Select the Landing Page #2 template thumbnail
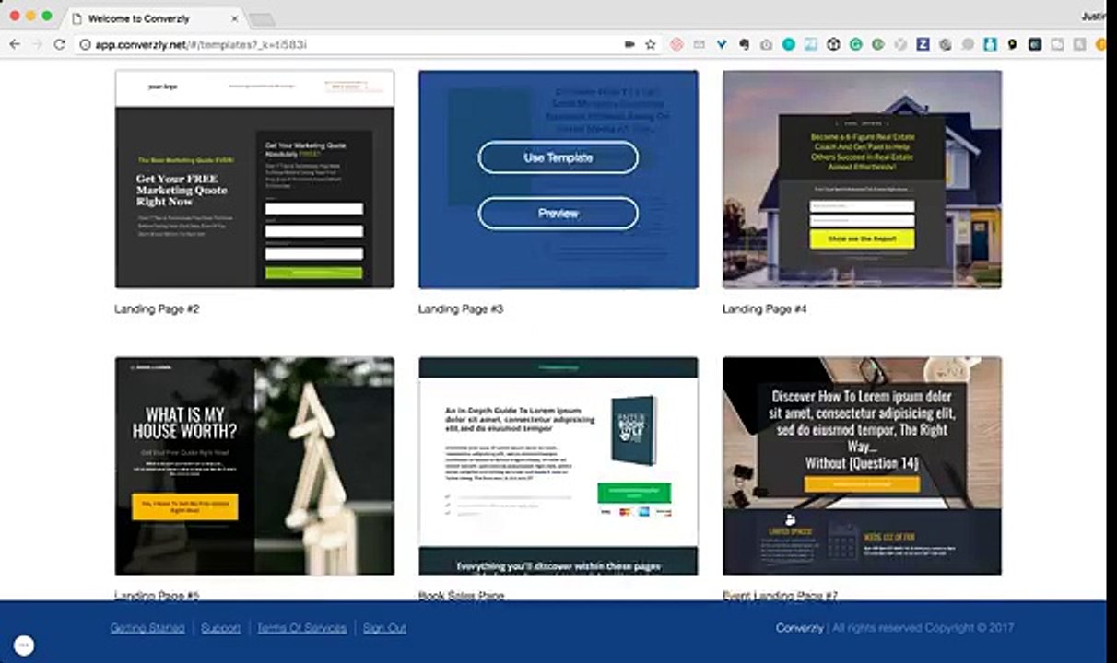This screenshot has width=1117, height=663. click(254, 180)
